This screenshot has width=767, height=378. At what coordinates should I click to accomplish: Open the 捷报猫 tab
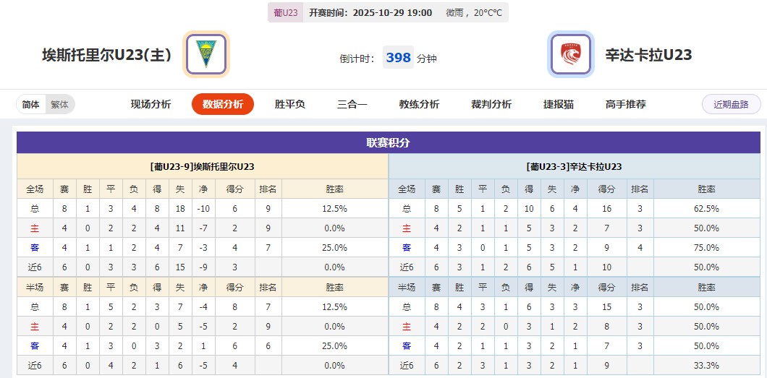coord(559,104)
